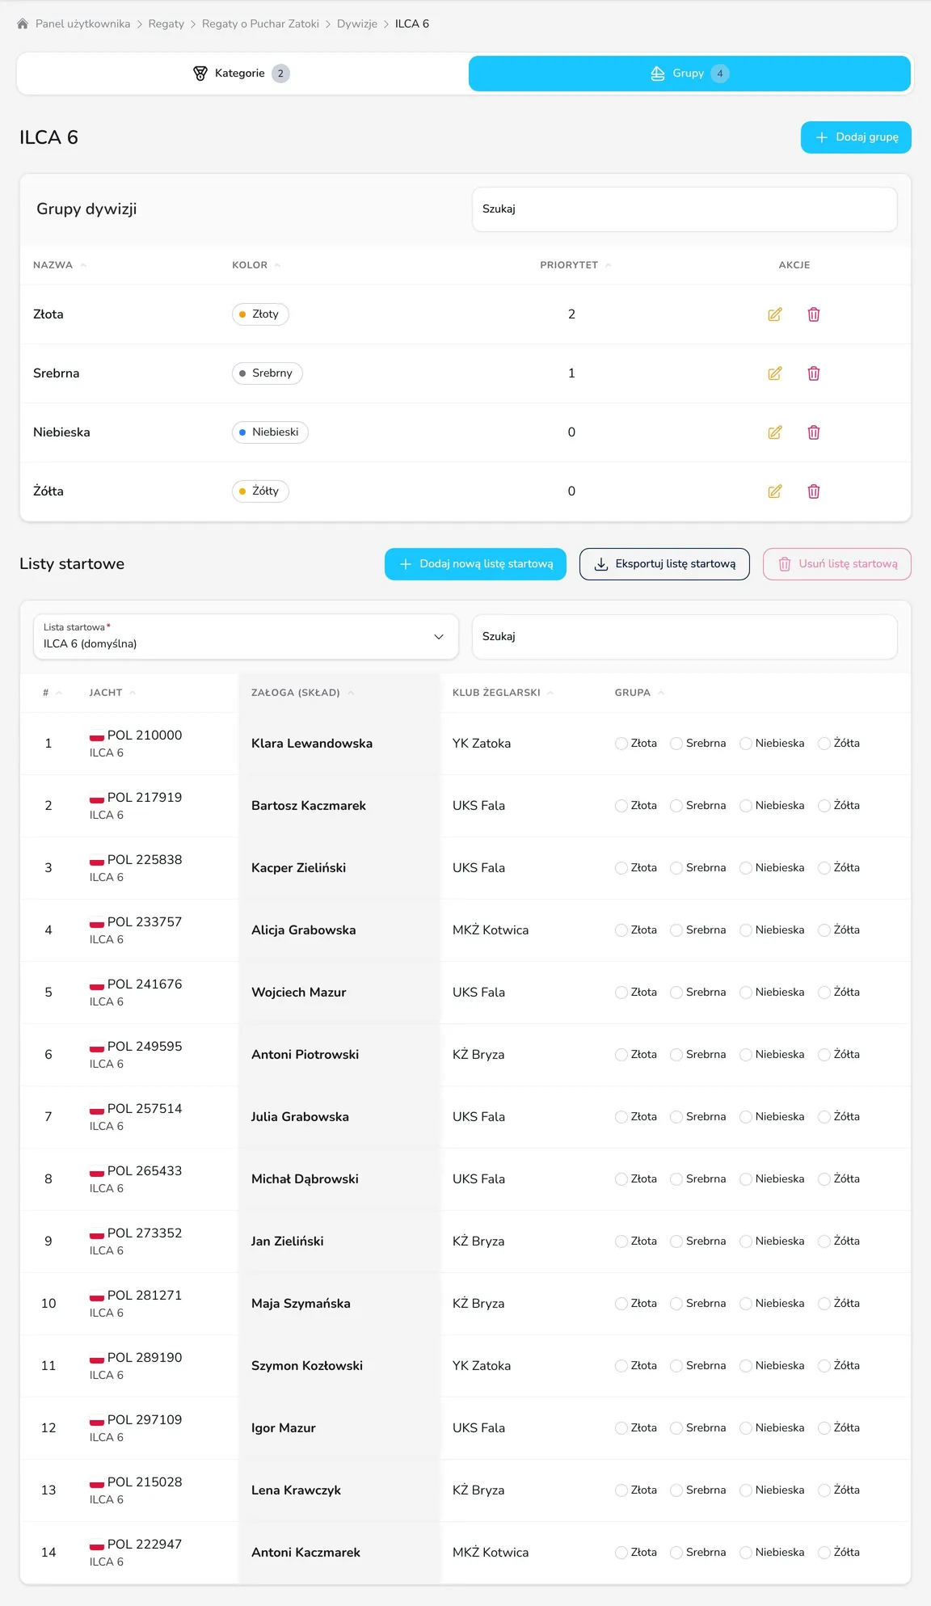
Task: Delete the Złota group via trash icon
Action: (x=814, y=314)
